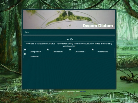
Task: Click the microscope photos description paragraph
Action: [69, 45]
